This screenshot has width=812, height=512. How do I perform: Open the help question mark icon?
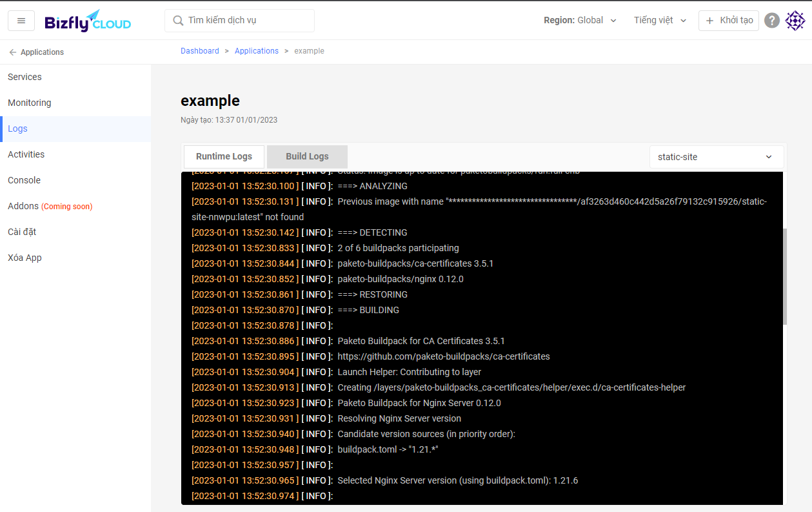772,21
